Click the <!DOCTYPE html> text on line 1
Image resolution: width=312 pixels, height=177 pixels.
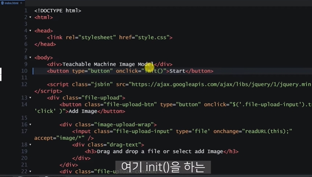coord(58,11)
